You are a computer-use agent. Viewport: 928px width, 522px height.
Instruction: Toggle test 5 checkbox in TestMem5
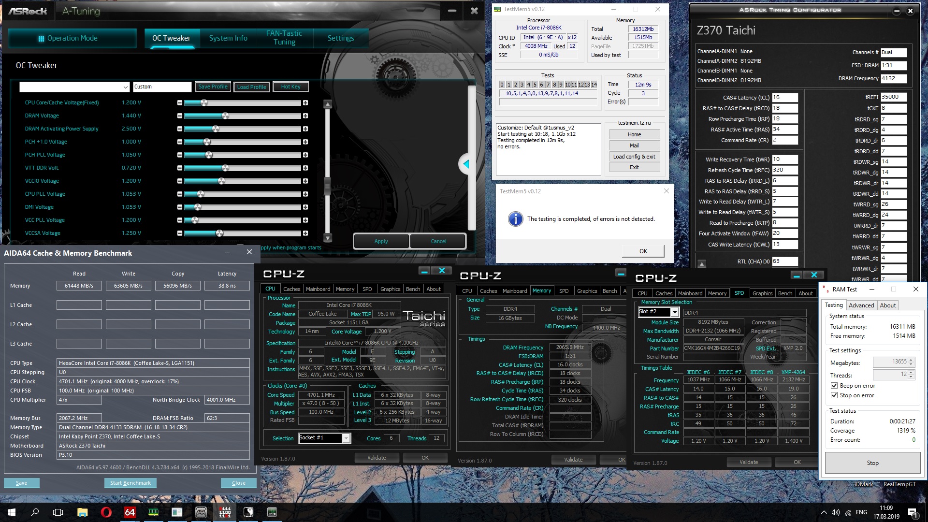[x=535, y=85]
